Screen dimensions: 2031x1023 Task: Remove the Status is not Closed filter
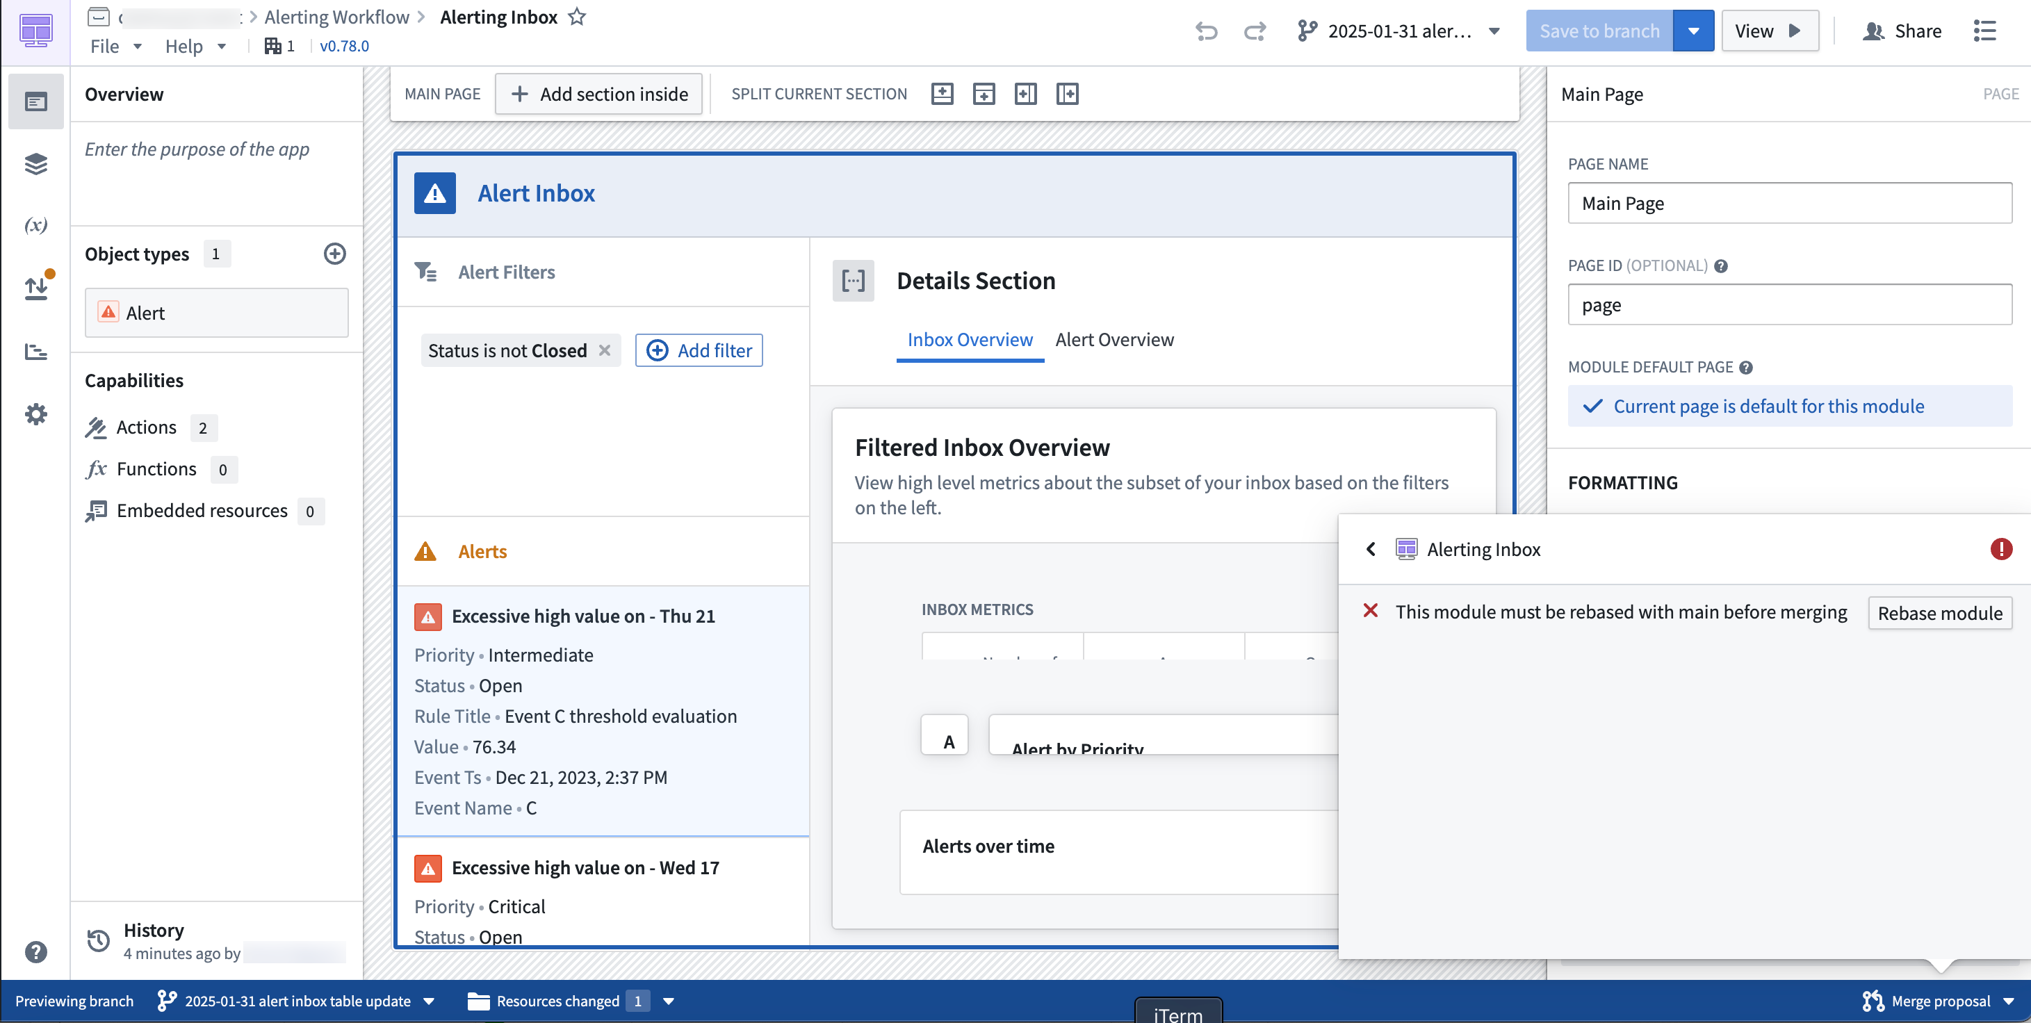(x=605, y=350)
